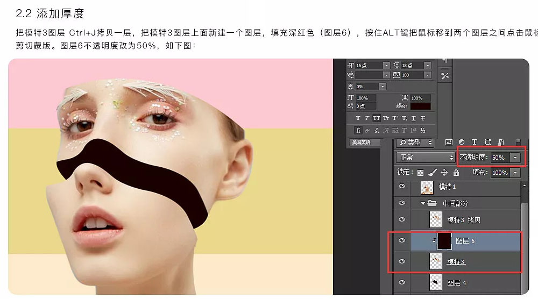The height and width of the screenshot is (299, 538).
Task: Select the 模特1 layer thumbnail
Action: click(427, 188)
